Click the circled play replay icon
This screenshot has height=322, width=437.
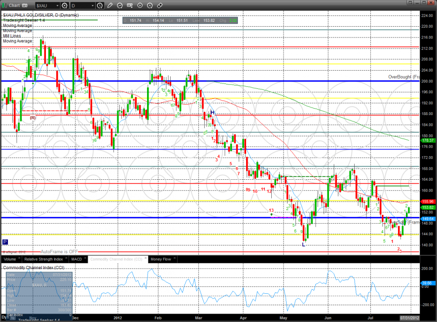141,5
